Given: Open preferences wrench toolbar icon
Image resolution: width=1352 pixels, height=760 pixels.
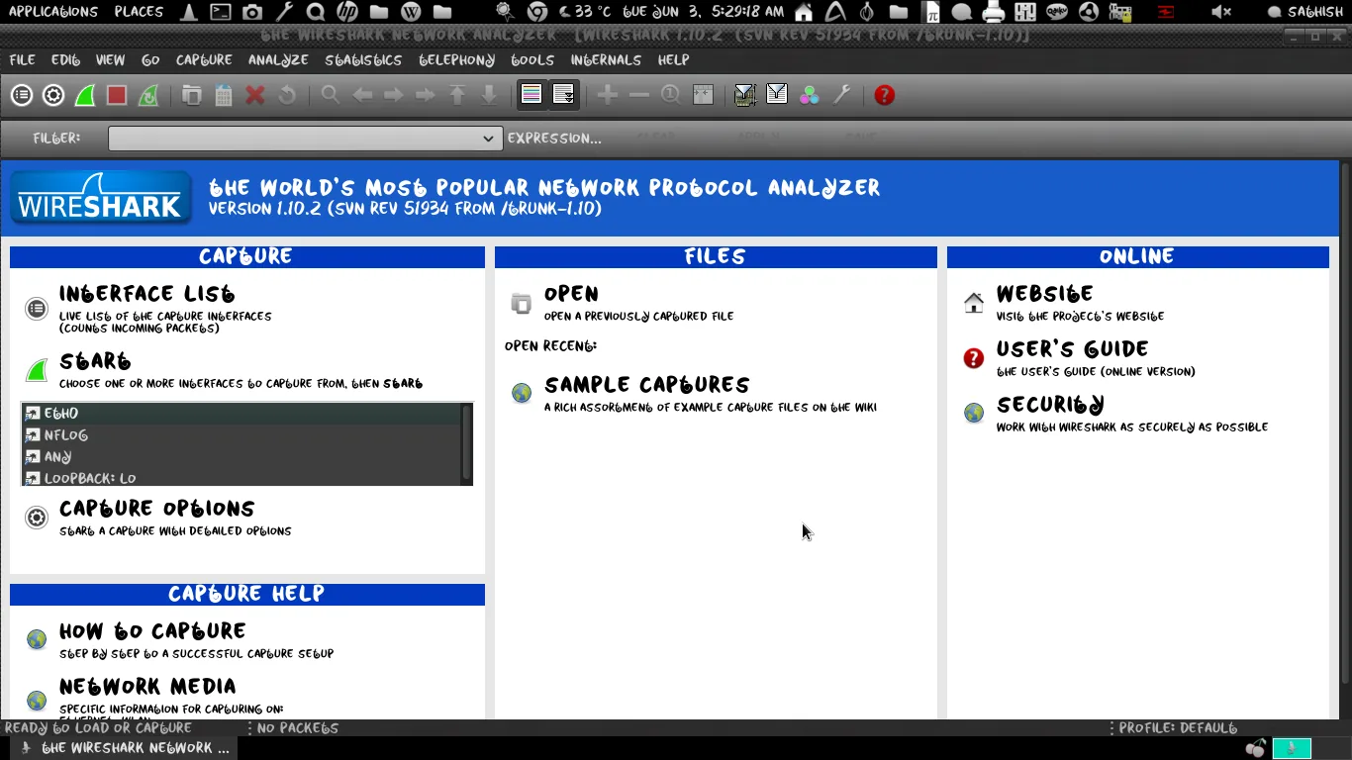Looking at the screenshot, I should pos(841,95).
